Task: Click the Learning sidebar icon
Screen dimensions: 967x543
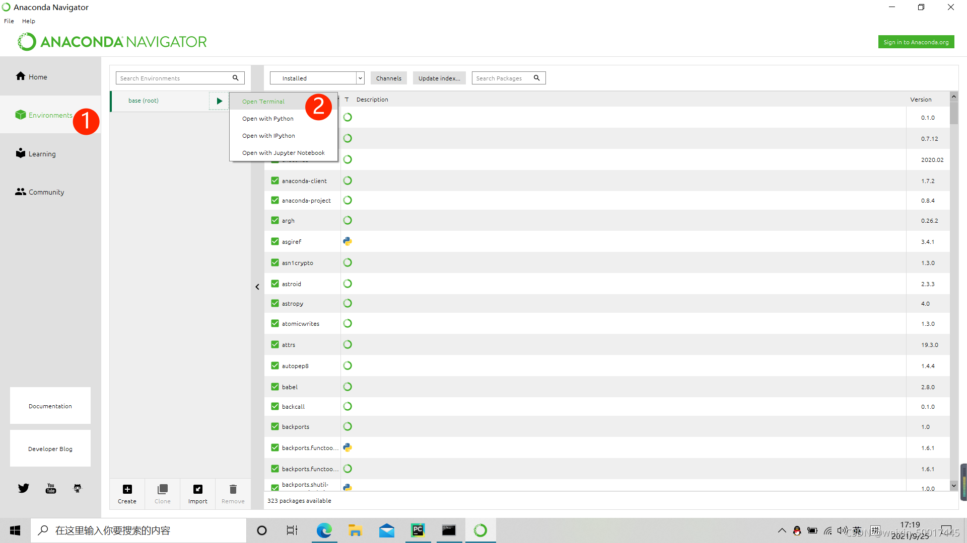Action: (x=21, y=153)
